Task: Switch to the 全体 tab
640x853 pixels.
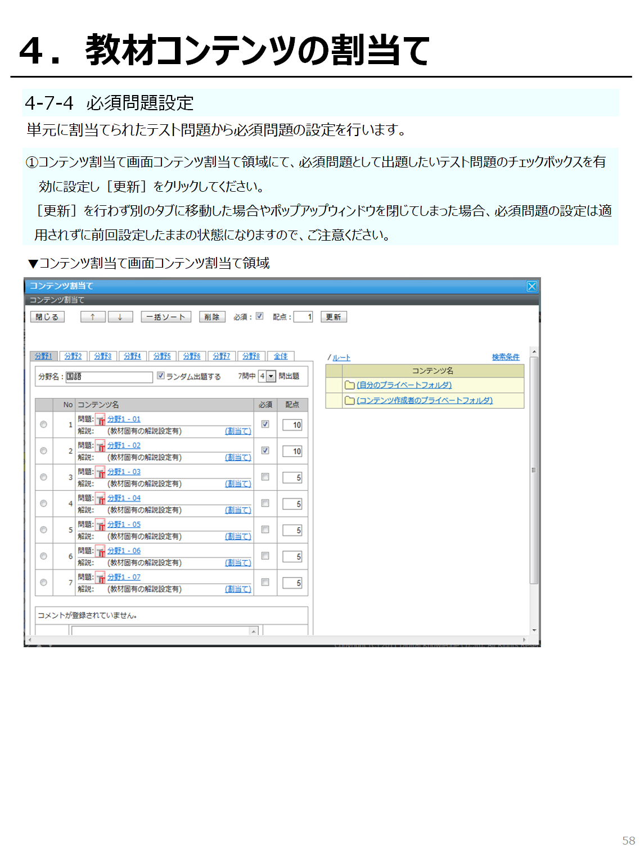Action: click(x=281, y=356)
